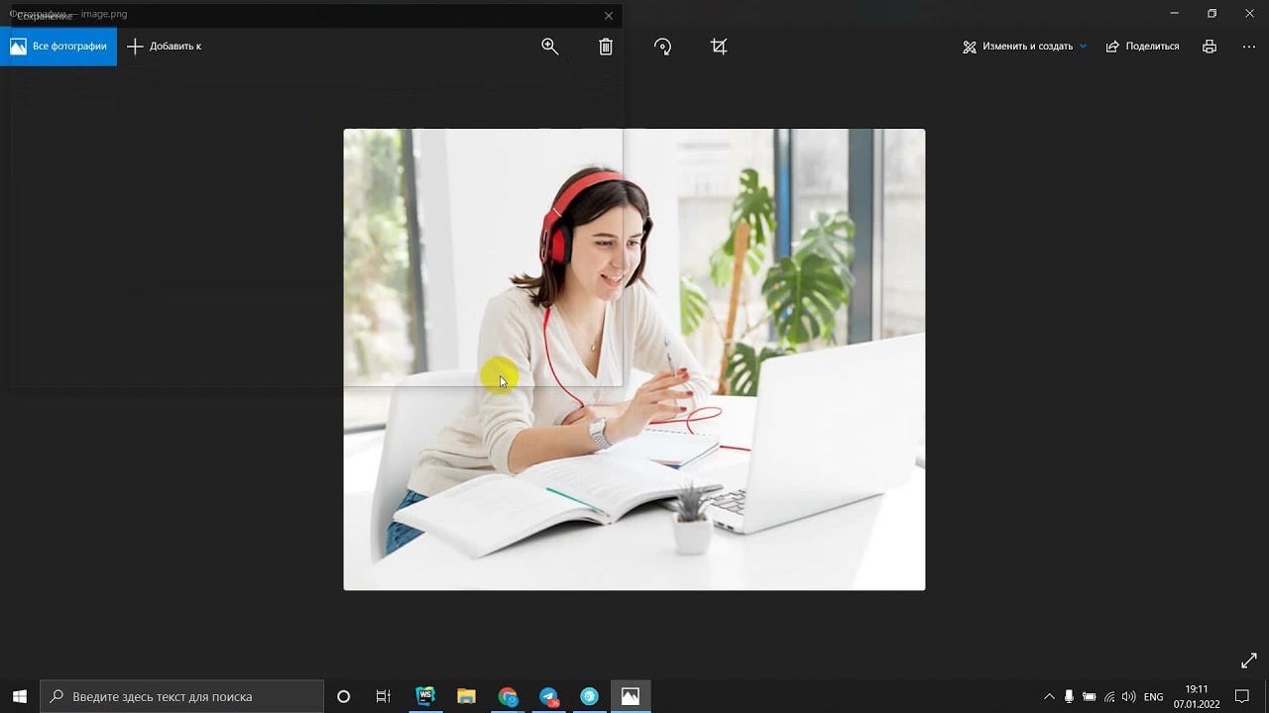1269x713 pixels.
Task: Open Cortana circle icon in taskbar
Action: click(344, 696)
